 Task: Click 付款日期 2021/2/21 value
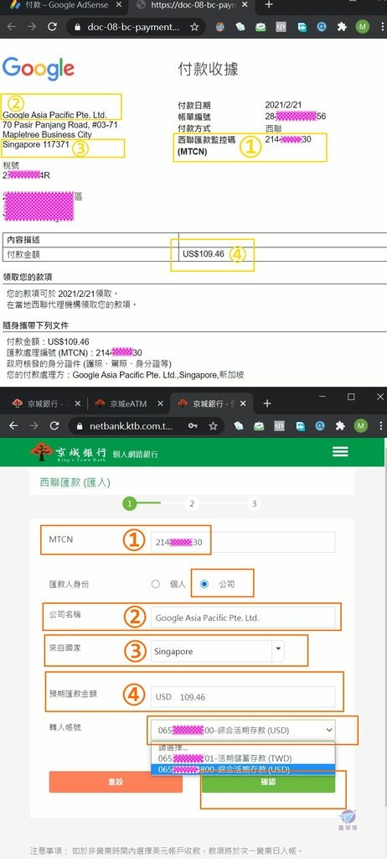pos(283,105)
